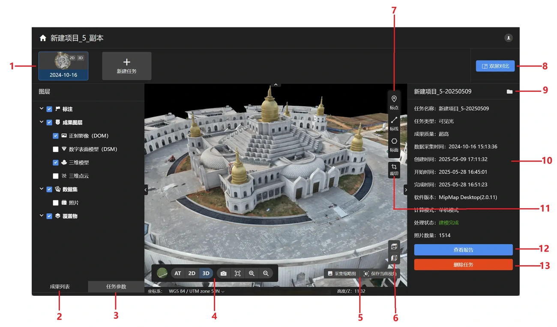Activate the 裁切 crop tool
The width and height of the screenshot is (557, 327).
(x=394, y=169)
